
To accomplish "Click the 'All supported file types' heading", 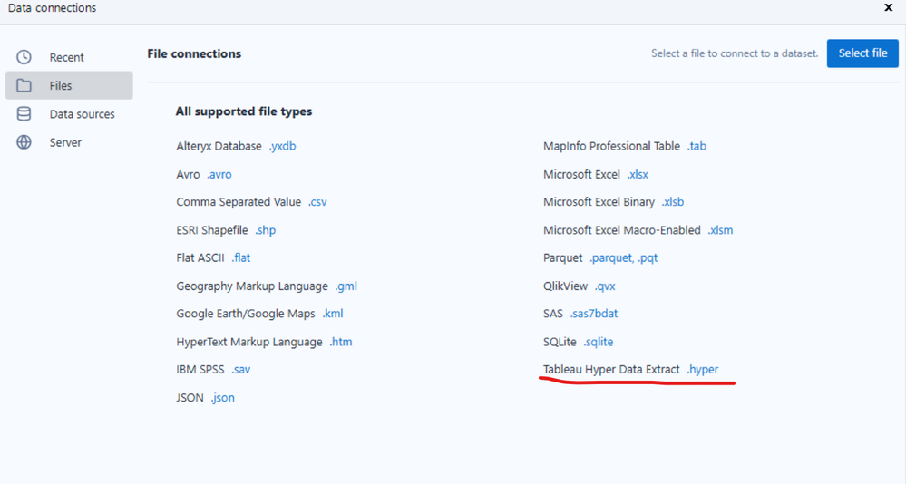I will point(244,111).
